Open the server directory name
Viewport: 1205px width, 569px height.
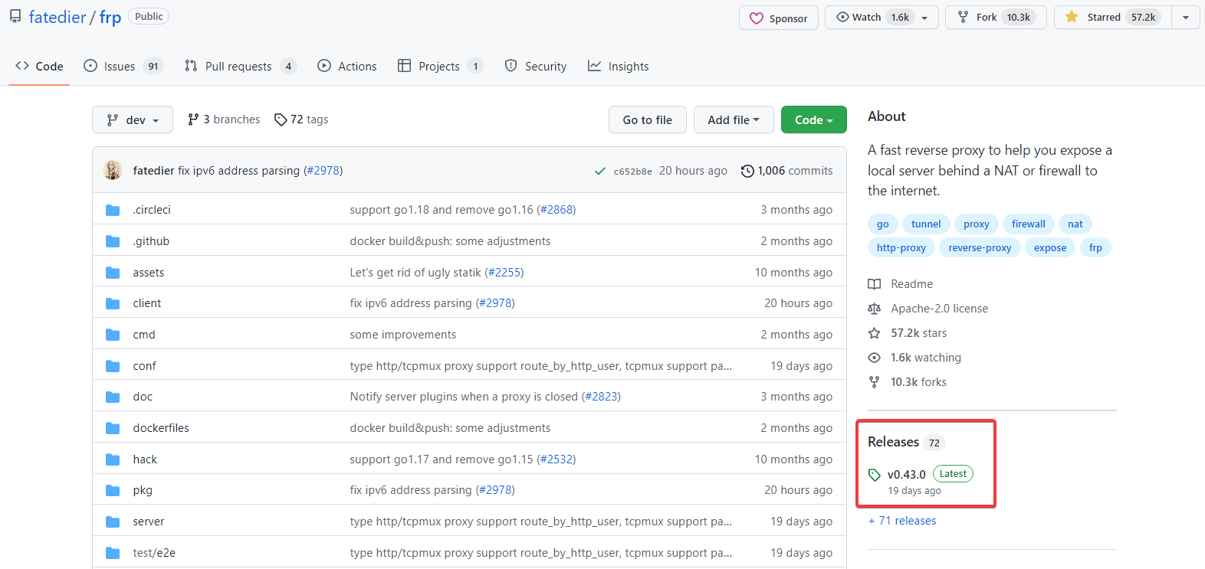[149, 522]
